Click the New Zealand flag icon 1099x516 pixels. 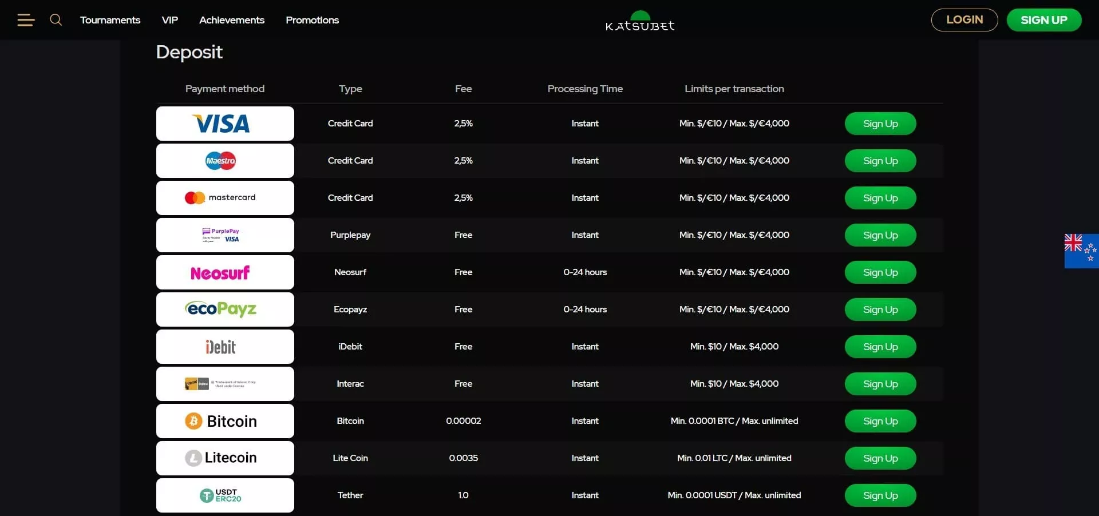pyautogui.click(x=1081, y=251)
